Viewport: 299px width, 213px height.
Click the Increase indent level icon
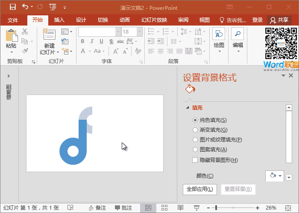pos(161,41)
